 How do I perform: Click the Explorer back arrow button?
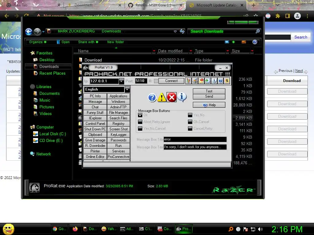coord(29,32)
